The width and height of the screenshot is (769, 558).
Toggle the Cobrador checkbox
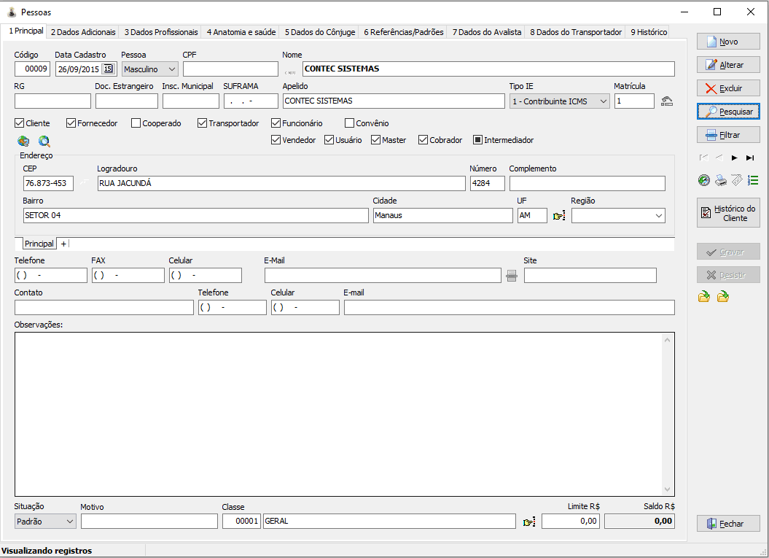tap(423, 140)
